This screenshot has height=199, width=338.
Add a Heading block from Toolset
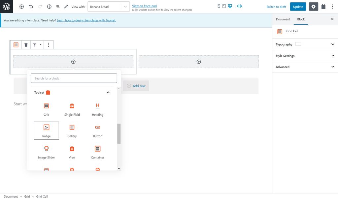click(x=97, y=109)
